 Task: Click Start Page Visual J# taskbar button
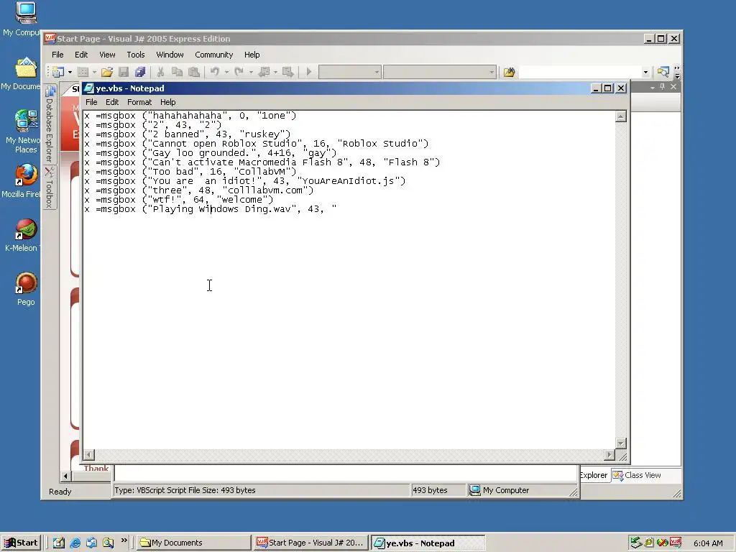[x=310, y=543]
